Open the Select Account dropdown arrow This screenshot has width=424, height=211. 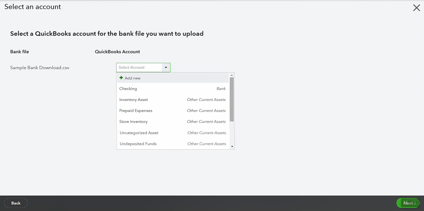pyautogui.click(x=166, y=67)
